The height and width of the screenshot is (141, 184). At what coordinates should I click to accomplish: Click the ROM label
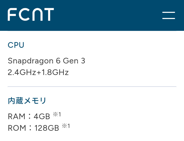point(17,128)
